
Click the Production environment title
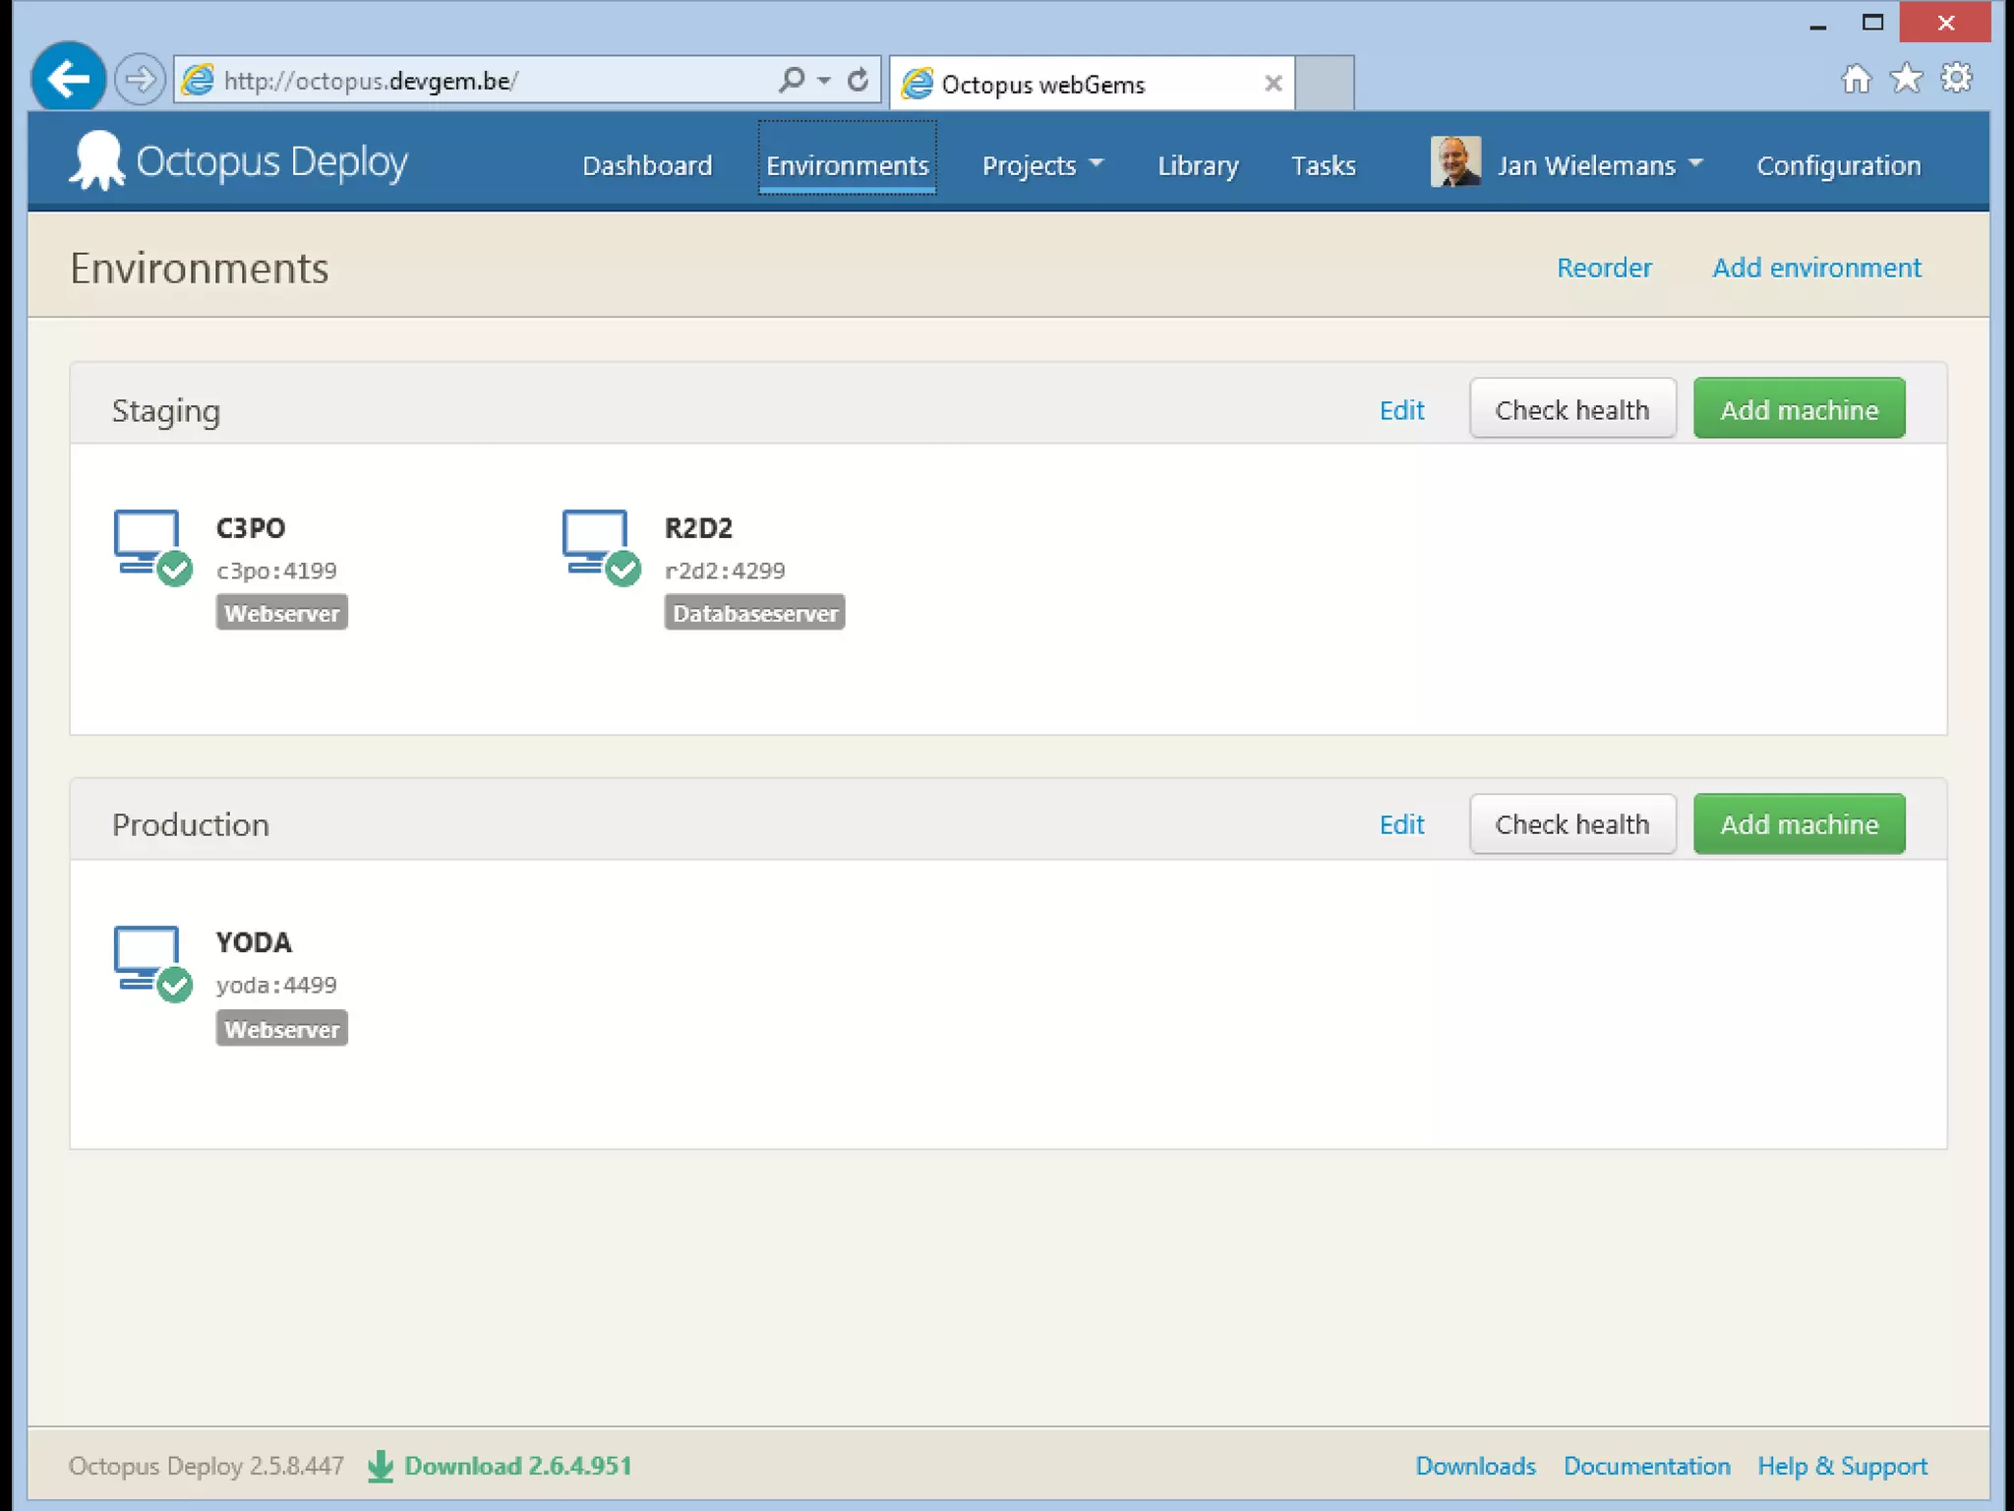(x=190, y=824)
